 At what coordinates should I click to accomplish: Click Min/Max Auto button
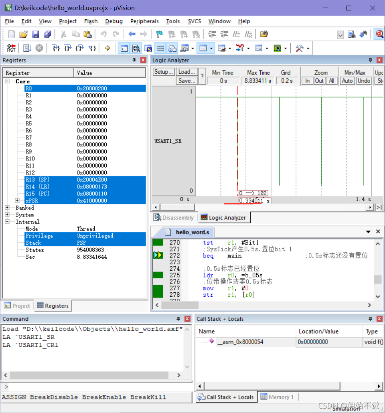347,81
